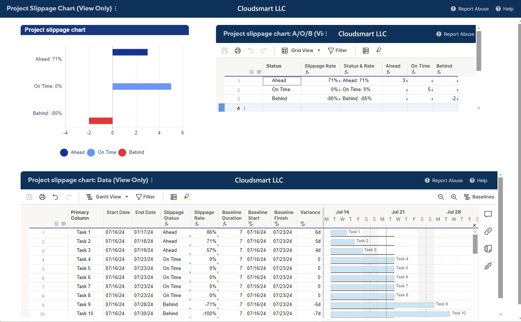This screenshot has height=322, width=521.
Task: Click the save icon in A/O/B sheet toolbar
Action: click(225, 51)
